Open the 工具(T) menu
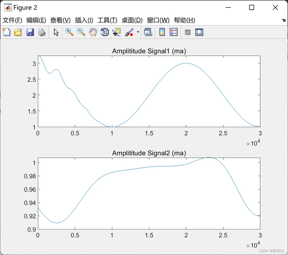Screen dimensions: 288x255 point(107,20)
